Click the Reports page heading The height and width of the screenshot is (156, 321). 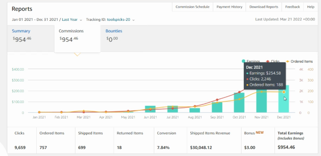pos(22,9)
